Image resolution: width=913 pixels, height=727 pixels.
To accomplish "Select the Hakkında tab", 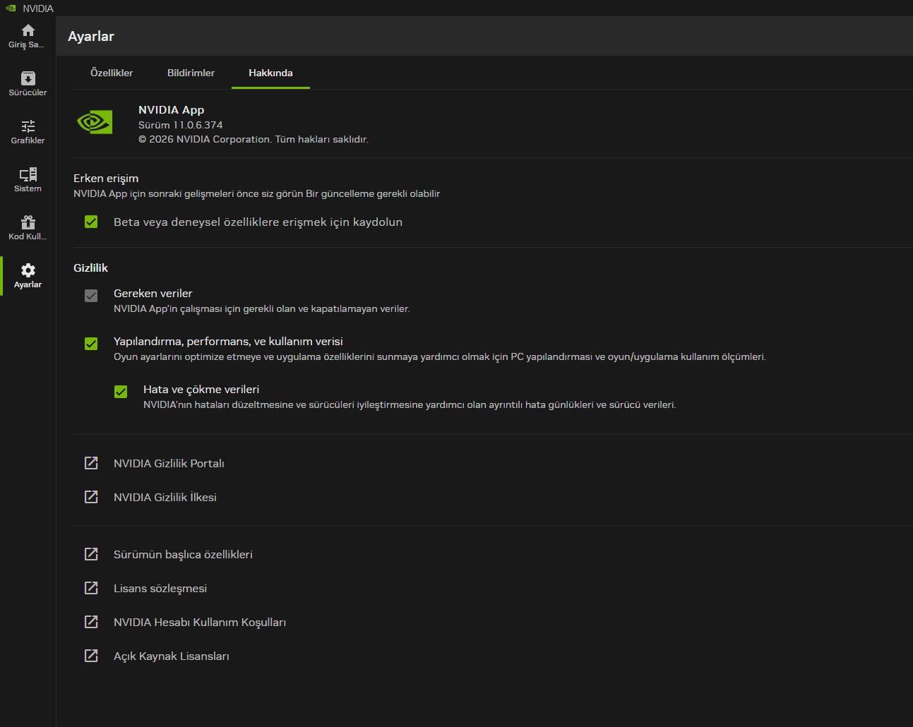I will point(270,73).
